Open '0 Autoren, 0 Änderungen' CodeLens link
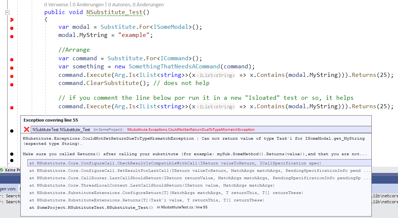This screenshot has width=398, height=218. tap(136, 4)
